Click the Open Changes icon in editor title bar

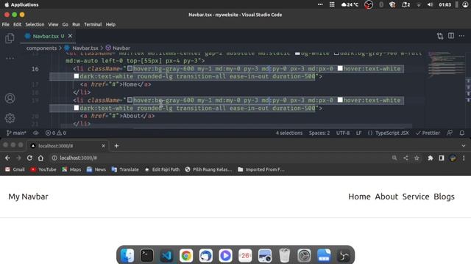(440, 36)
